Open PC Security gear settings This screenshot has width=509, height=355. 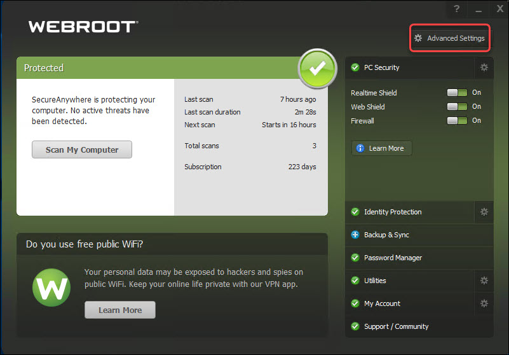click(x=484, y=67)
